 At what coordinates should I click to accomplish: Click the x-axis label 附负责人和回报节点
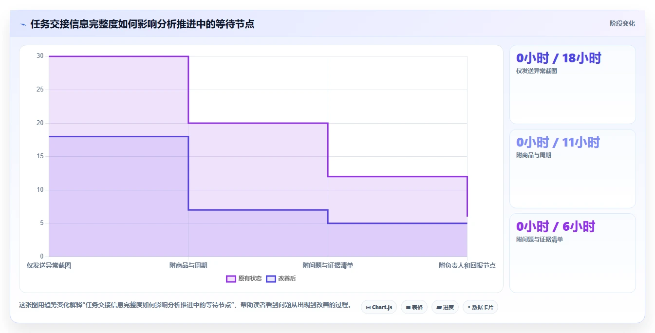[467, 265]
